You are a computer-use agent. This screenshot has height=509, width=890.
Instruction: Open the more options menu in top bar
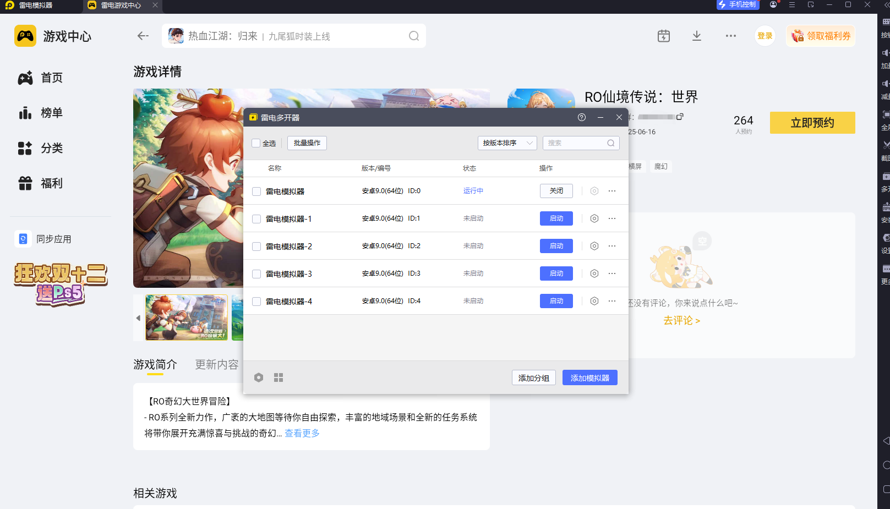[730, 35]
